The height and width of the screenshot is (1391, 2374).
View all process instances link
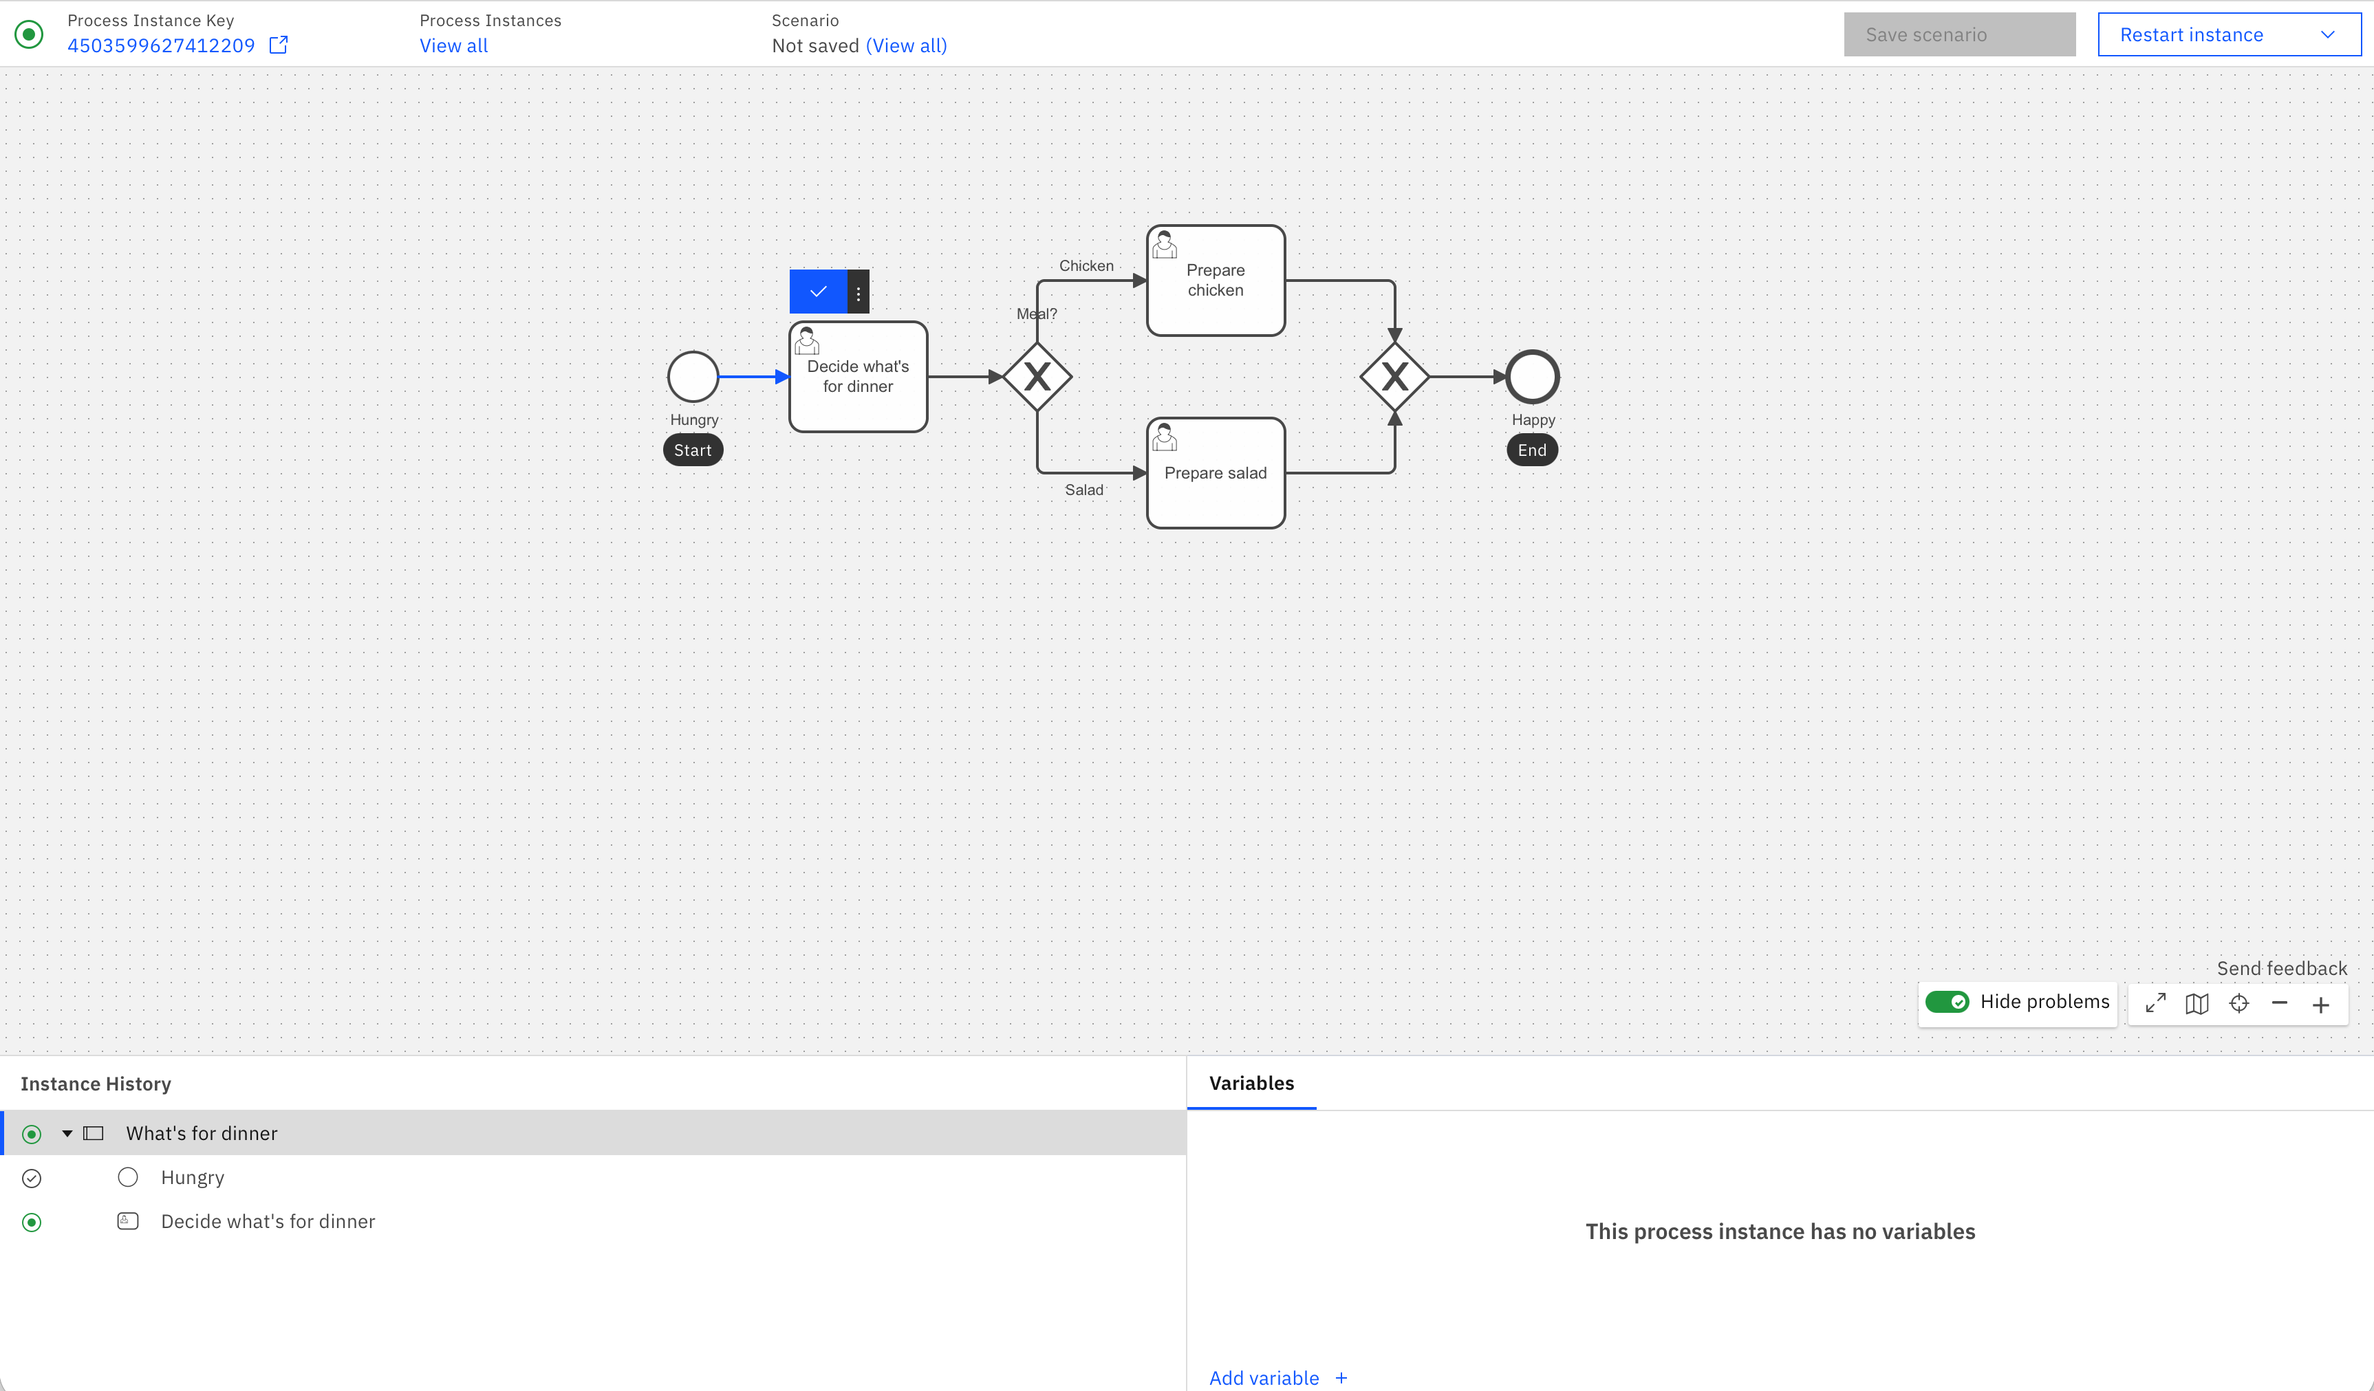pos(453,45)
